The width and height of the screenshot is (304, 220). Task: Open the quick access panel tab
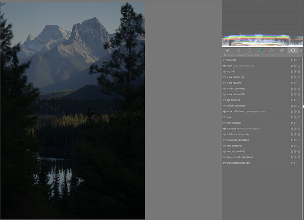tap(227, 51)
